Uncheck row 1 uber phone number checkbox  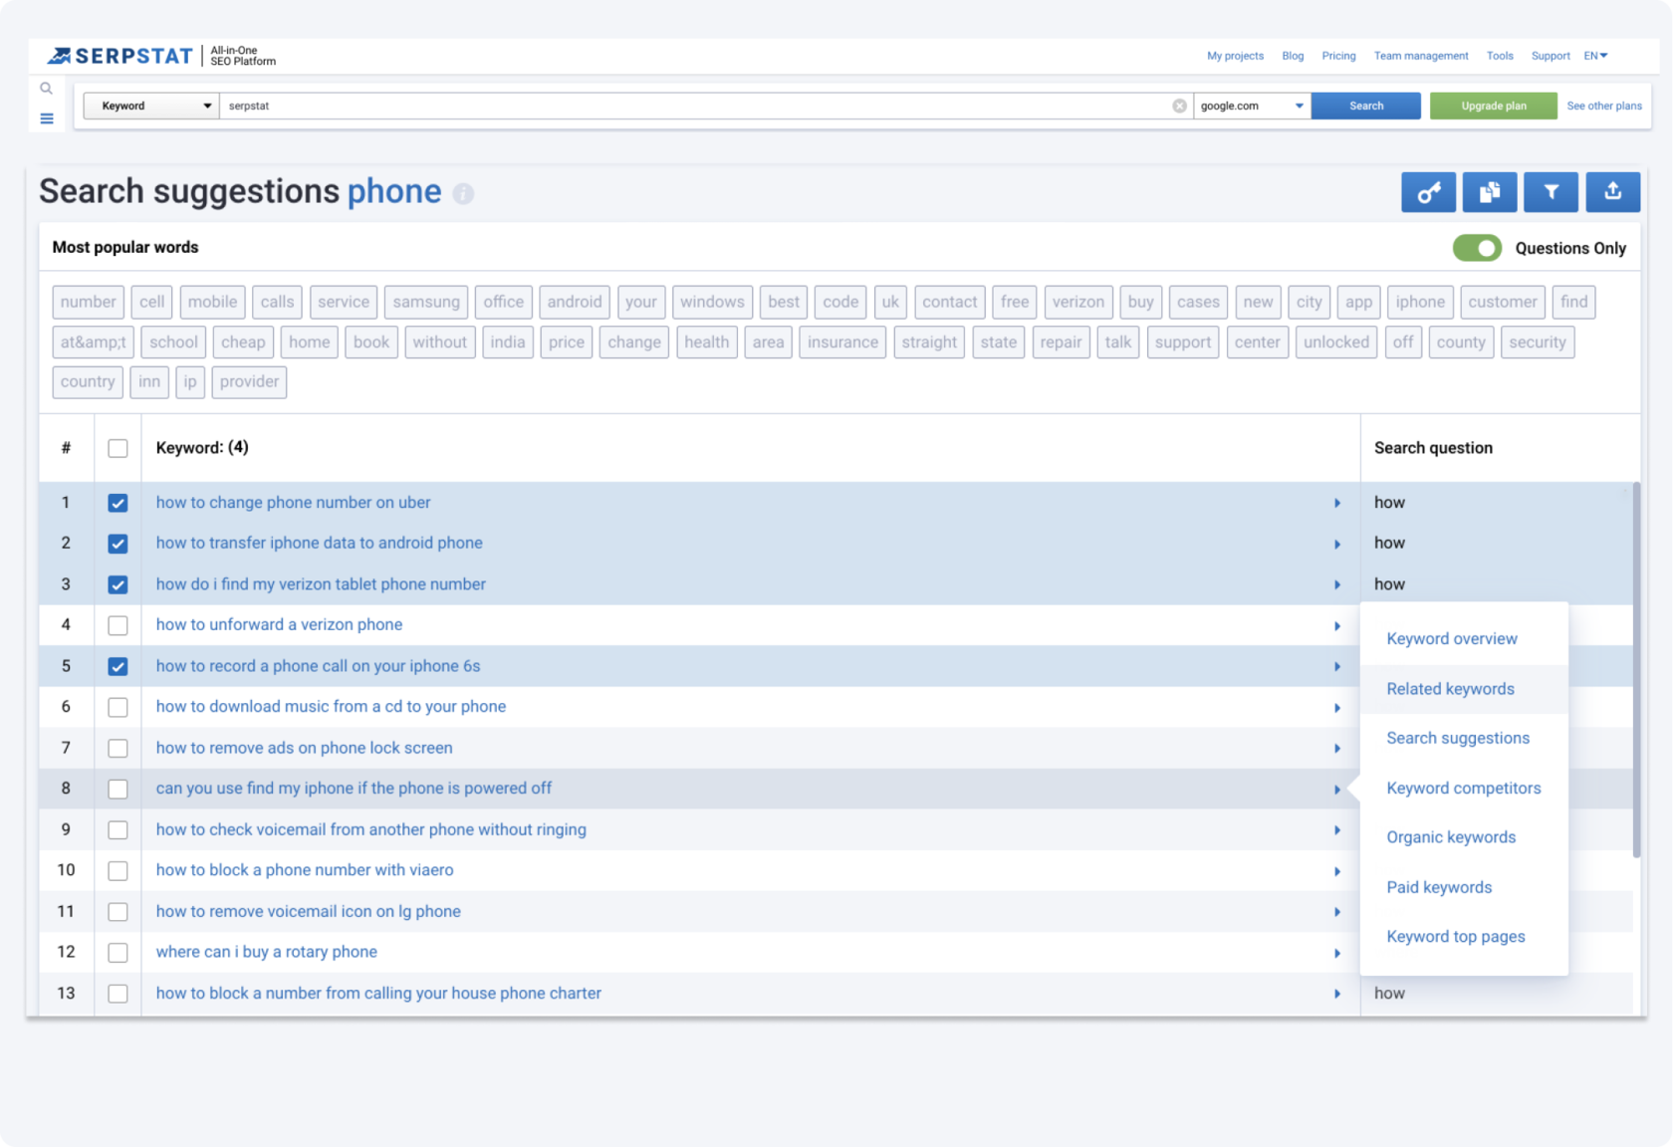(x=118, y=503)
